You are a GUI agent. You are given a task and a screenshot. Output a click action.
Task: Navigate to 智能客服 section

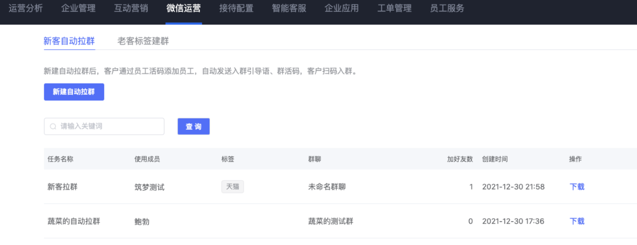click(289, 8)
